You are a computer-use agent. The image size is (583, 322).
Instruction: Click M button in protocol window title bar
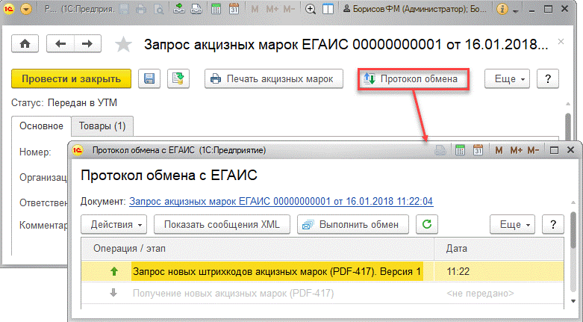click(499, 150)
